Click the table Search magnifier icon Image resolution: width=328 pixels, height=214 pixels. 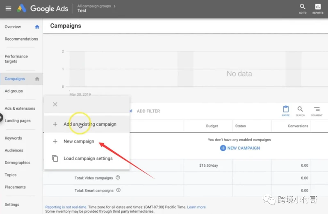[x=300, y=111]
